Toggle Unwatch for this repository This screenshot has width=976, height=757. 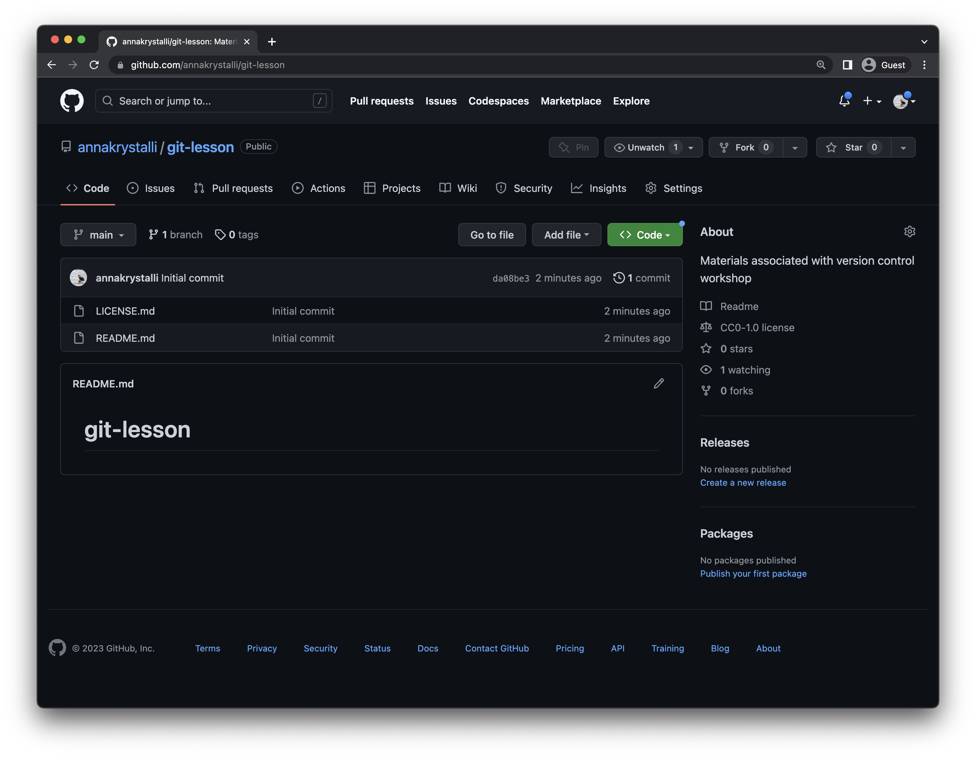pyautogui.click(x=653, y=148)
